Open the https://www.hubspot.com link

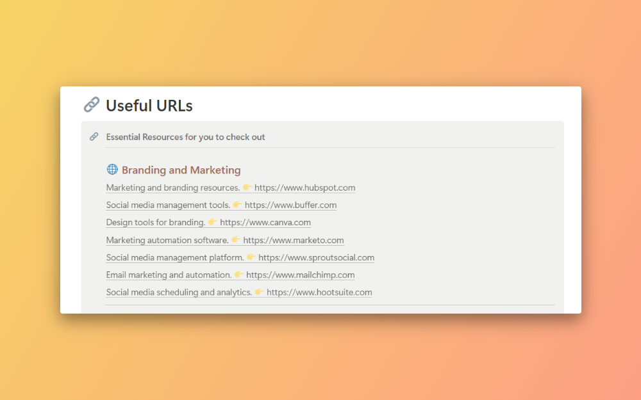(x=304, y=188)
